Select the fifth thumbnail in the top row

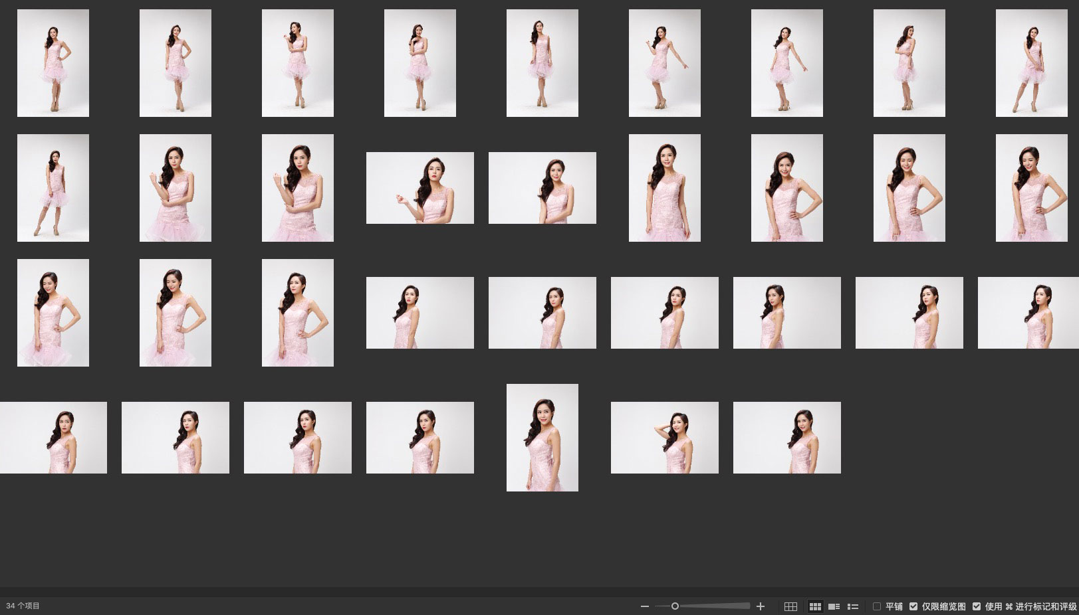coord(542,63)
